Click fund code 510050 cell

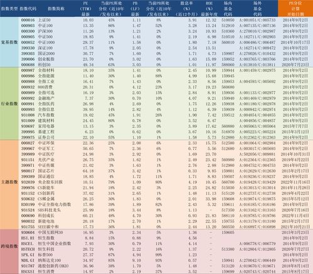tap(228, 20)
